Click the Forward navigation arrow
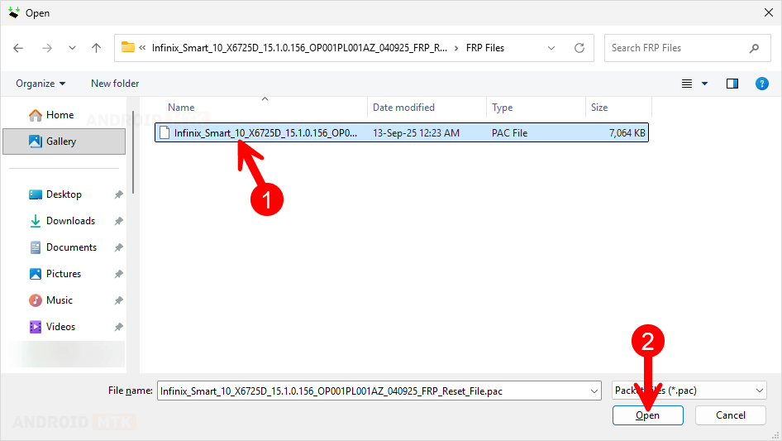Screen dimensions: 782x441 click(46, 48)
